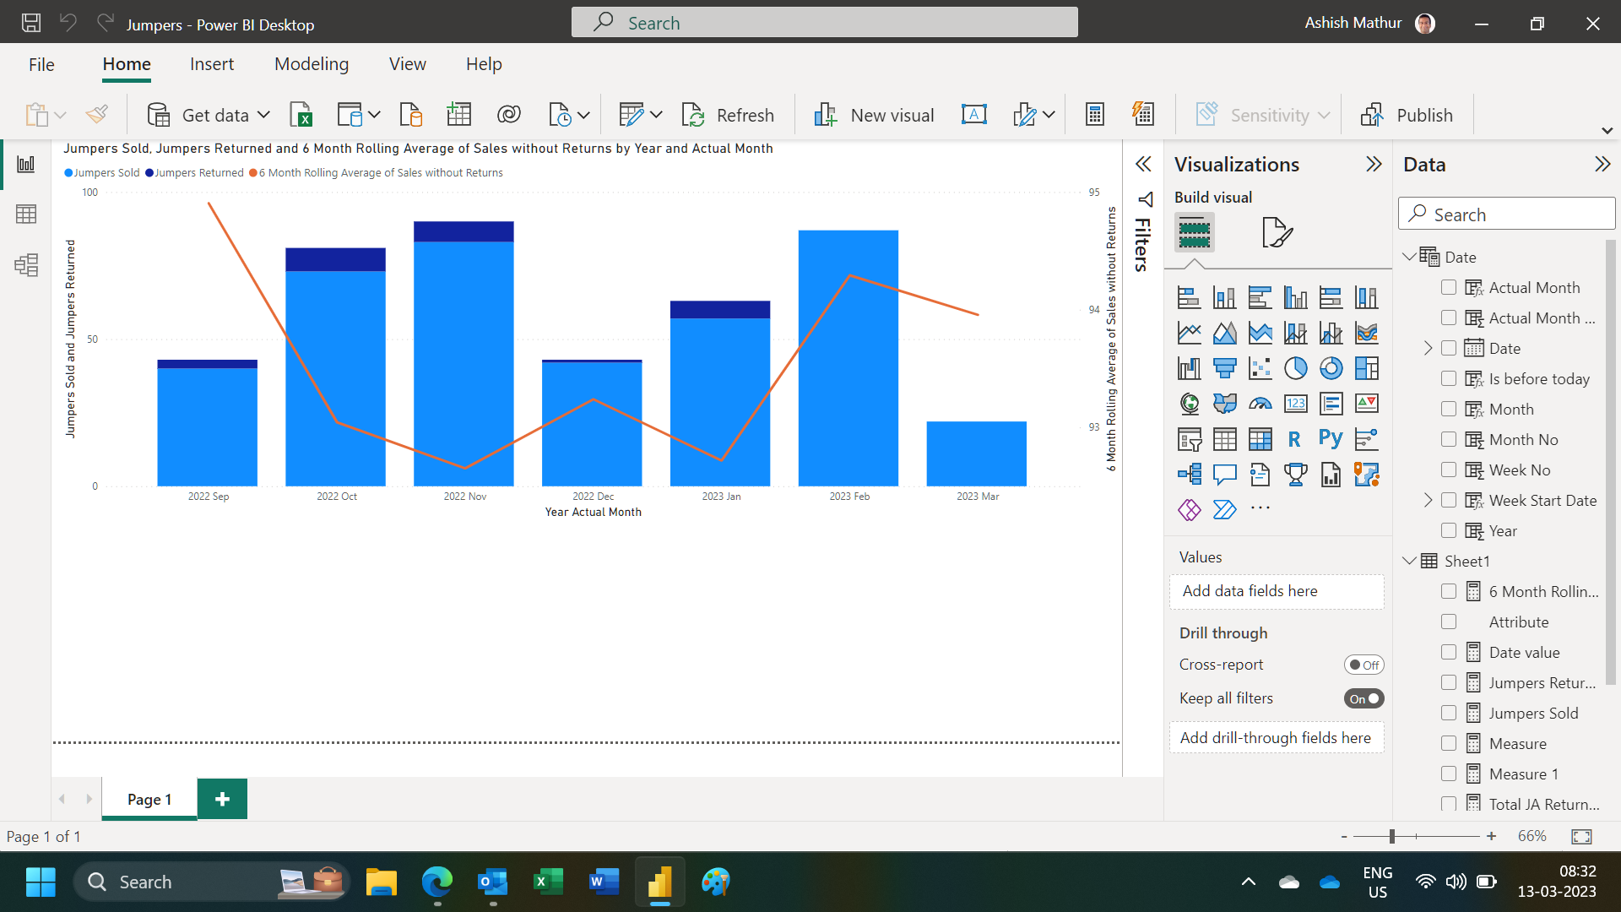Collapse the Visualizations pane
The image size is (1621, 912).
pyautogui.click(x=1374, y=164)
